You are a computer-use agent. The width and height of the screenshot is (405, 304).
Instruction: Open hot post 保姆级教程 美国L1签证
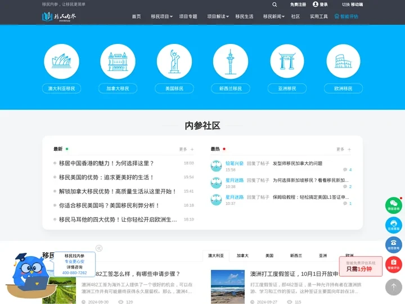tap(310, 197)
